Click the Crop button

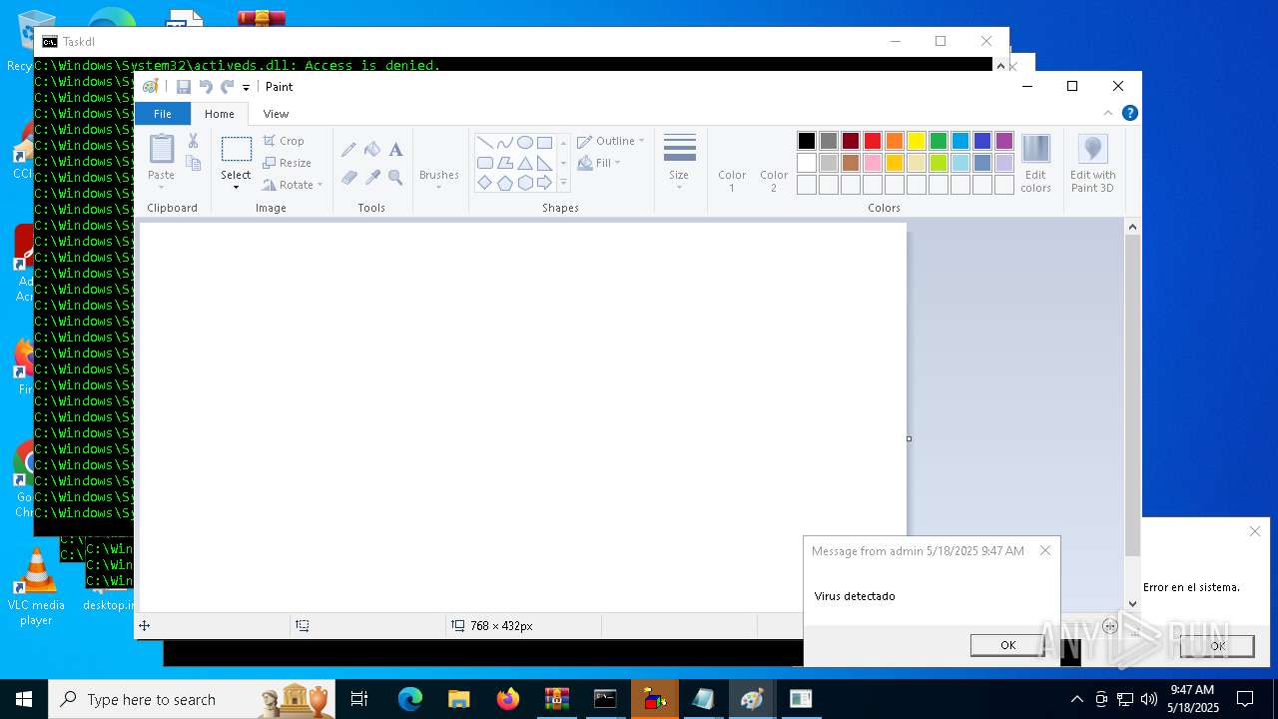click(x=284, y=141)
